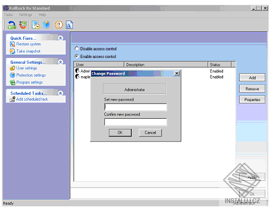
Task: Open Restore system link
Action: pyautogui.click(x=29, y=44)
